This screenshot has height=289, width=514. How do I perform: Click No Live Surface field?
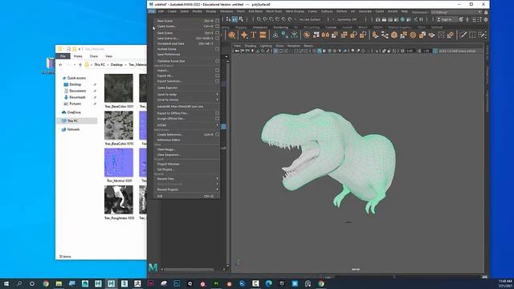(x=310, y=19)
